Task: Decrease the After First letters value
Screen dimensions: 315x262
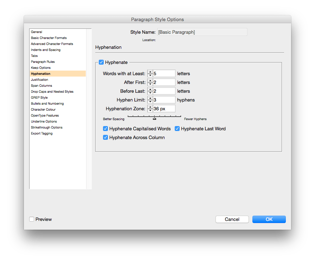Action: 150,84
